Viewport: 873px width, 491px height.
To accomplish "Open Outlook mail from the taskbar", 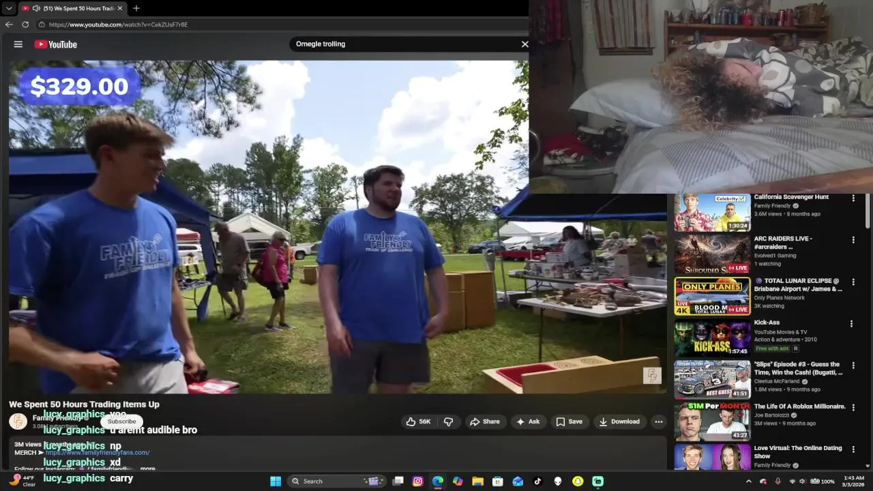I will click(518, 481).
